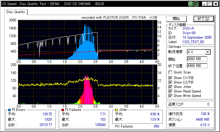Image resolution: width=220 pixels, height=132 pixels.
Task: Enable the Quick Scan checkbox
Action: pos(170,72)
